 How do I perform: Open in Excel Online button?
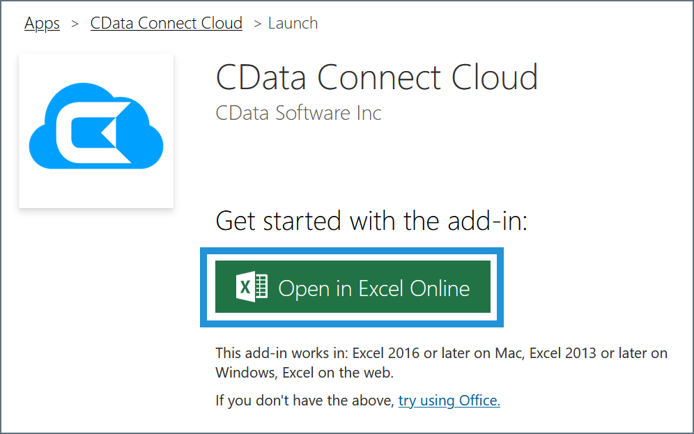pyautogui.click(x=353, y=287)
